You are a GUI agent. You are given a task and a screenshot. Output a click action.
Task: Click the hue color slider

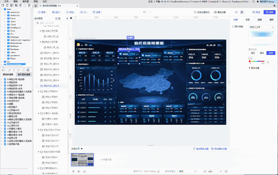coord(257,61)
